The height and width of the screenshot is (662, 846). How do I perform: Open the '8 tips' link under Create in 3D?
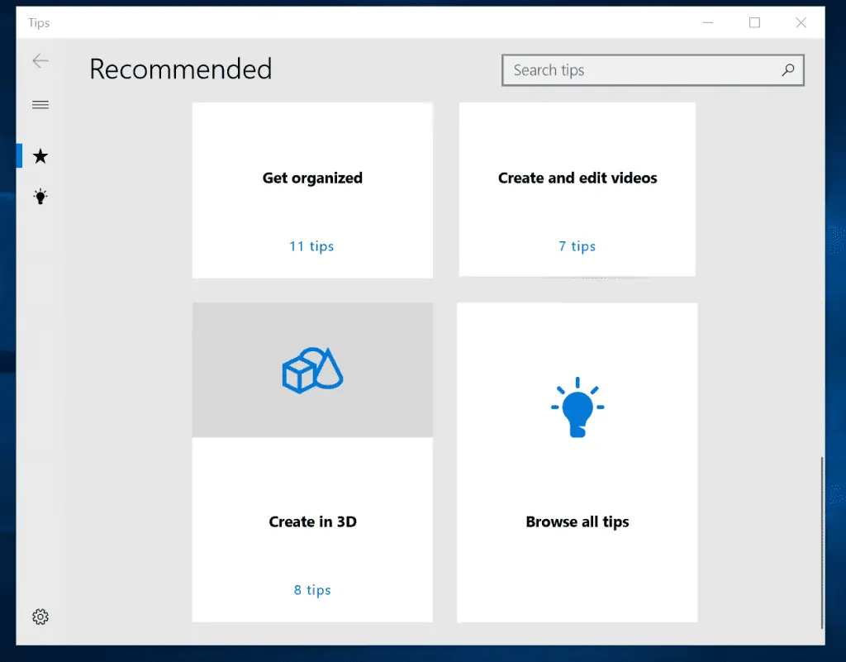[312, 589]
